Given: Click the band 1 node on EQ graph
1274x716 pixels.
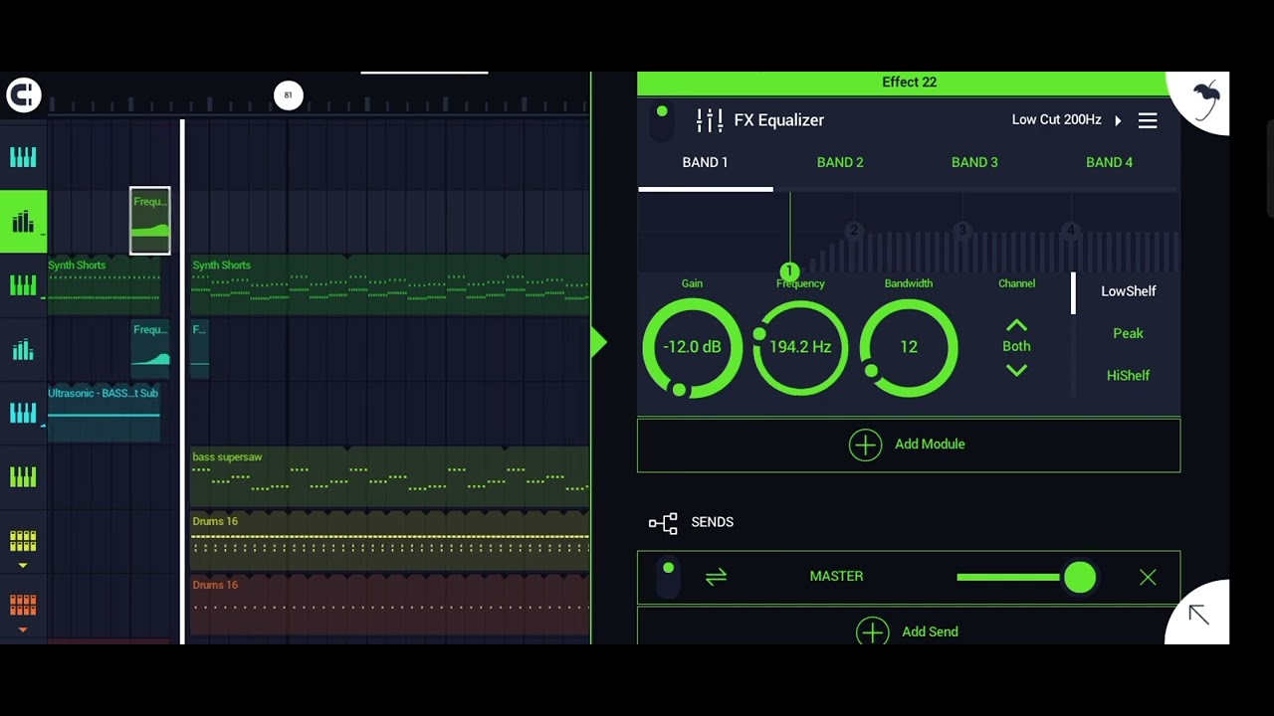Looking at the screenshot, I should (789, 270).
